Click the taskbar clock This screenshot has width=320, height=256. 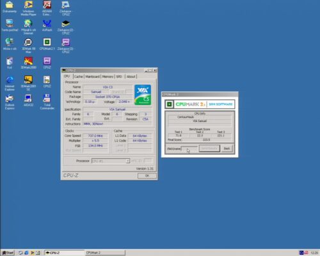coord(314,253)
